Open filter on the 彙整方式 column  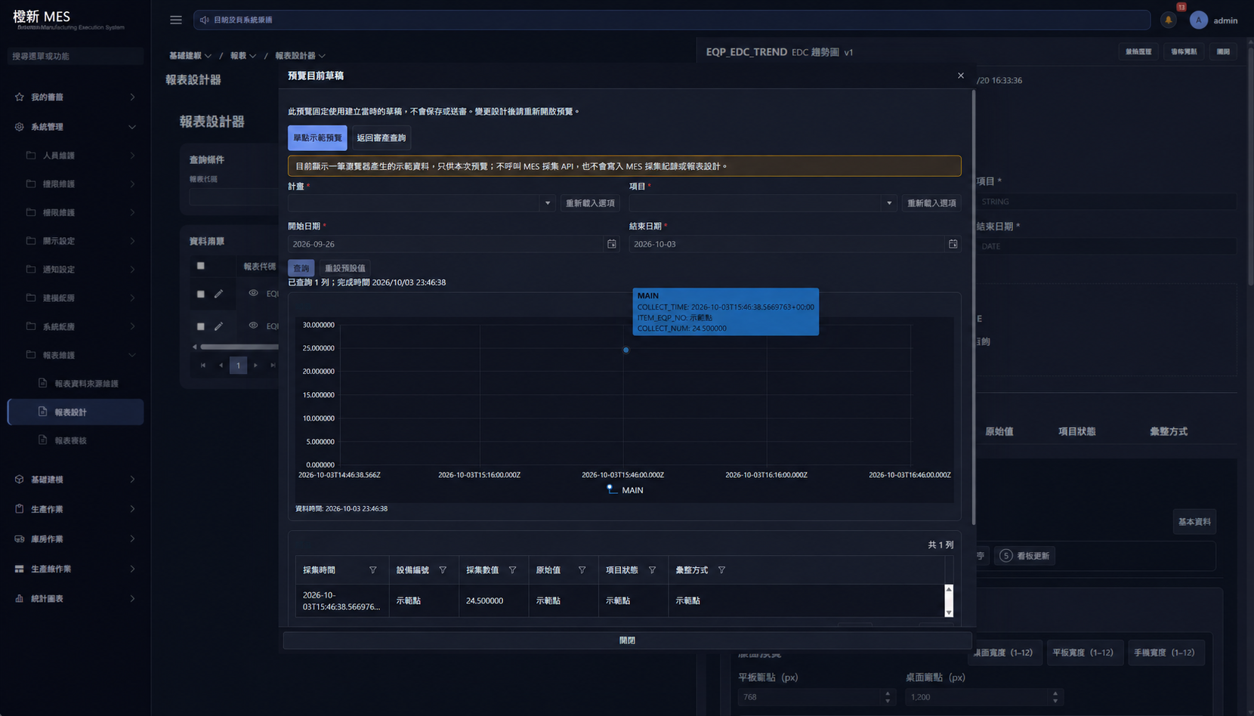pos(721,570)
